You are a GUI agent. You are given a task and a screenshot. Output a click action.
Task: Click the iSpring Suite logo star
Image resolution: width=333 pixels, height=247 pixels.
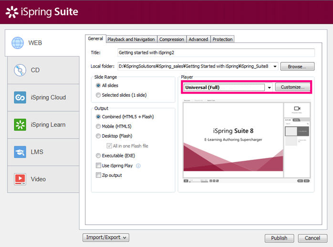[12, 12]
